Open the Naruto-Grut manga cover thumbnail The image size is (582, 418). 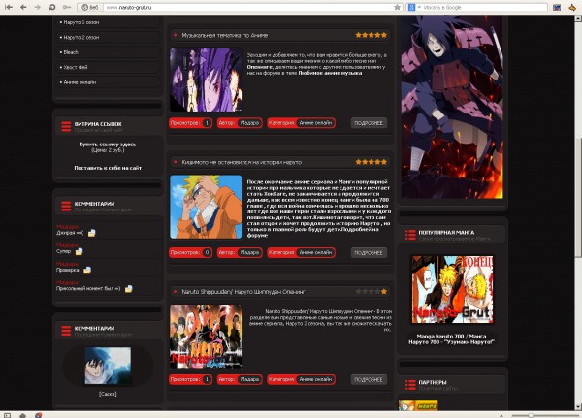click(452, 289)
